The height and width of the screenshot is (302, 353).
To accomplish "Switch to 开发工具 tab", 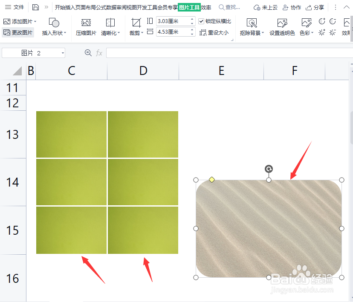I will click(147, 7).
